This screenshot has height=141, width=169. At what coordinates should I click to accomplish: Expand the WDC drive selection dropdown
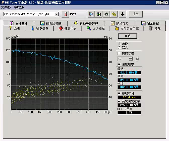(57, 14)
